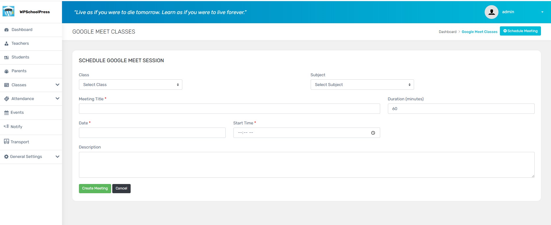Click the WPSchoolPress logo icon
This screenshot has height=225, width=551.
coord(8,11)
